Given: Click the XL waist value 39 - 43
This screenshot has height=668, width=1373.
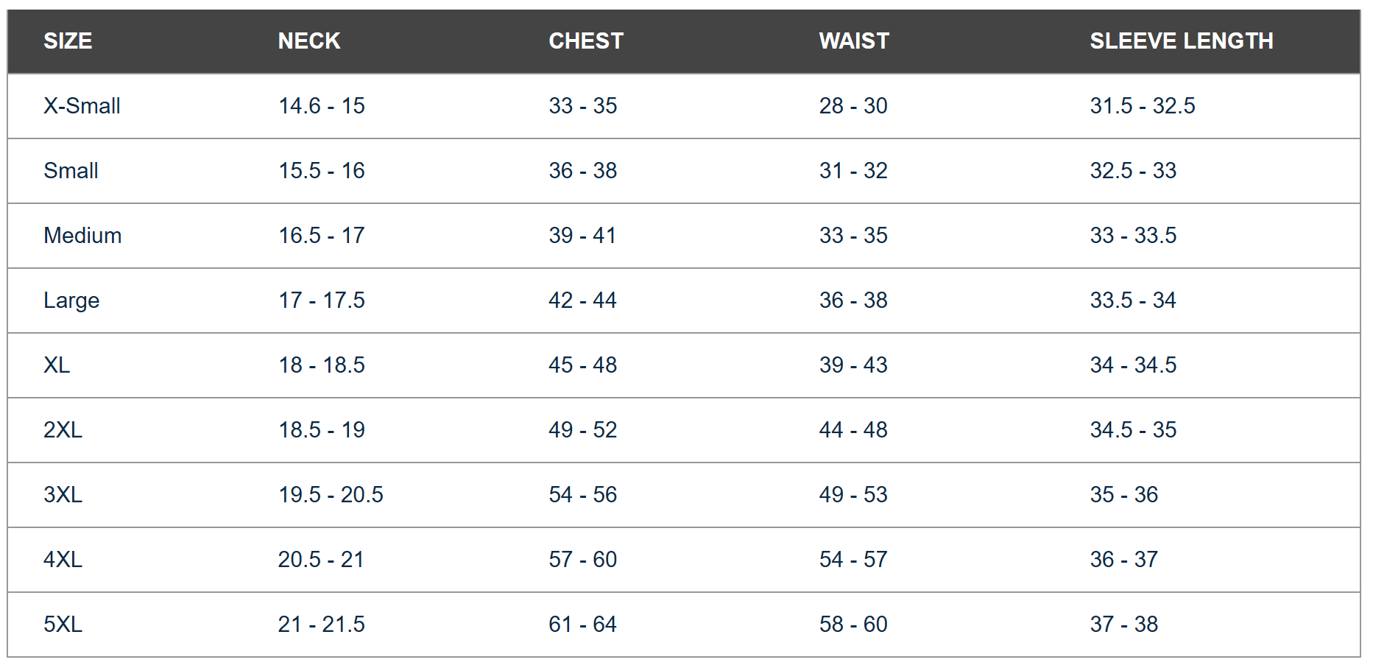Looking at the screenshot, I should click(853, 365).
